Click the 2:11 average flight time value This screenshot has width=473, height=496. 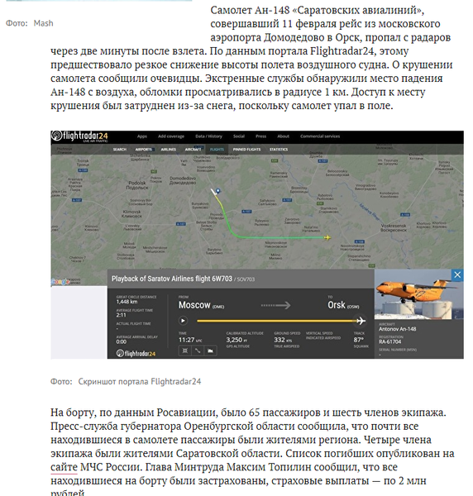click(121, 316)
